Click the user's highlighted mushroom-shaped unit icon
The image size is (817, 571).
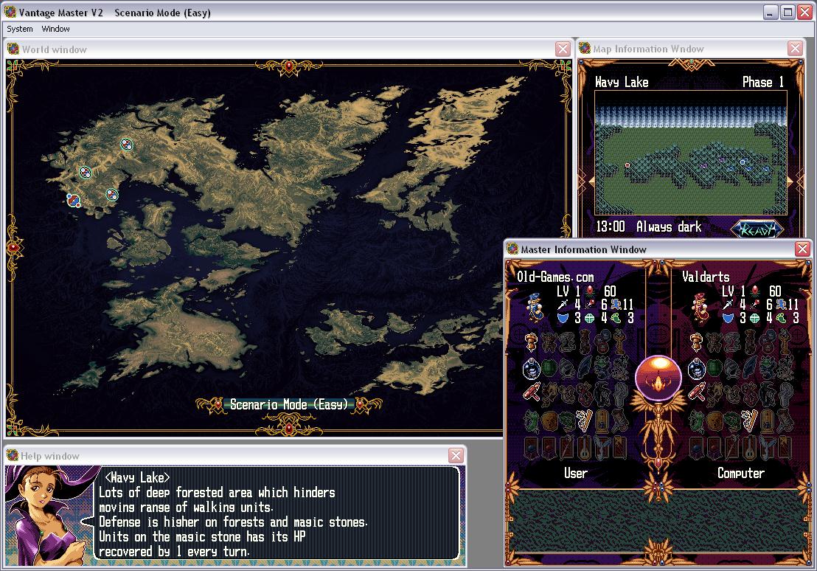pos(532,342)
